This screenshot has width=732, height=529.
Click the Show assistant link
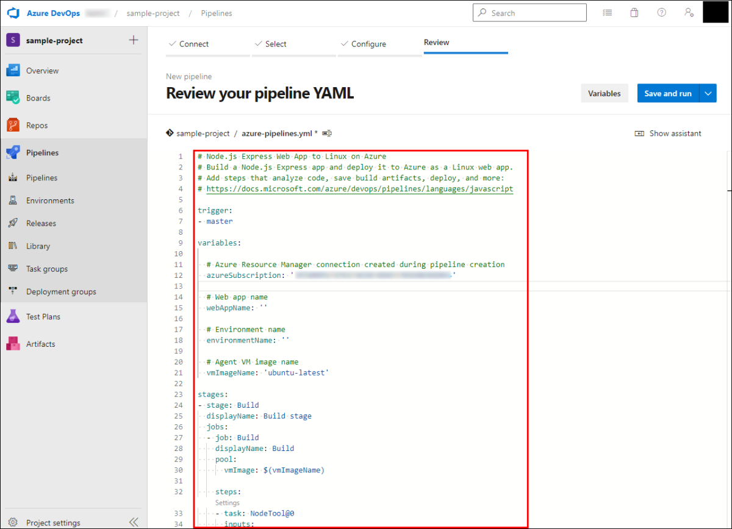pos(675,133)
